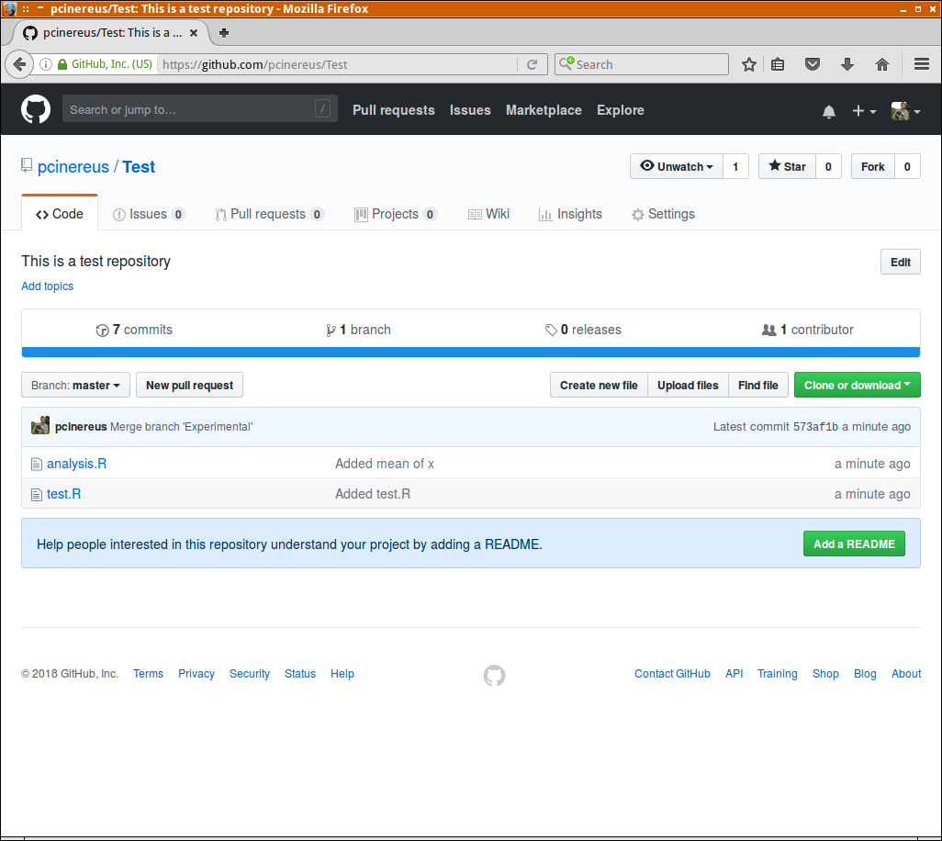Expand the Clone or download dropdown
Screen dimensions: 942x841
click(x=858, y=385)
